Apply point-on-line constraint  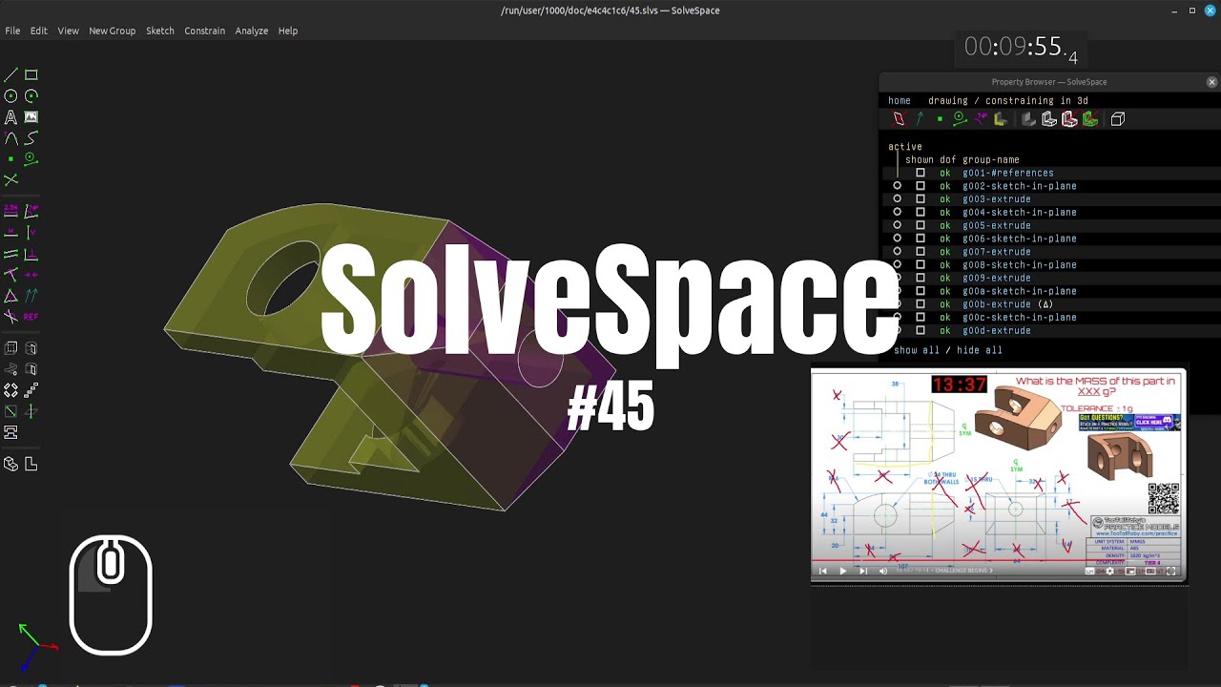coord(10,275)
